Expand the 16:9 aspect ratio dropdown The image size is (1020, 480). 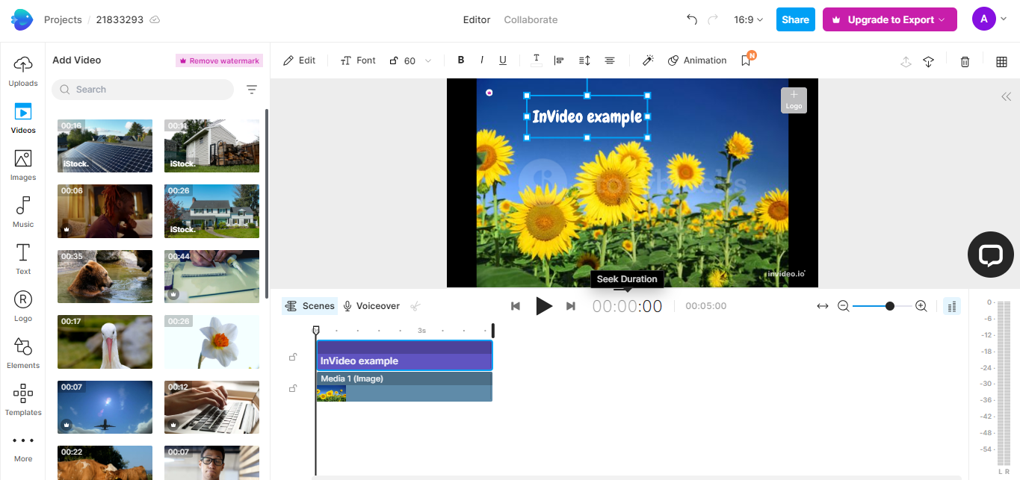[748, 19]
